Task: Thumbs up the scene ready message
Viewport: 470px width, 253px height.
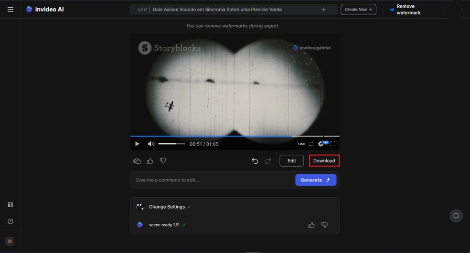Action: 311,225
